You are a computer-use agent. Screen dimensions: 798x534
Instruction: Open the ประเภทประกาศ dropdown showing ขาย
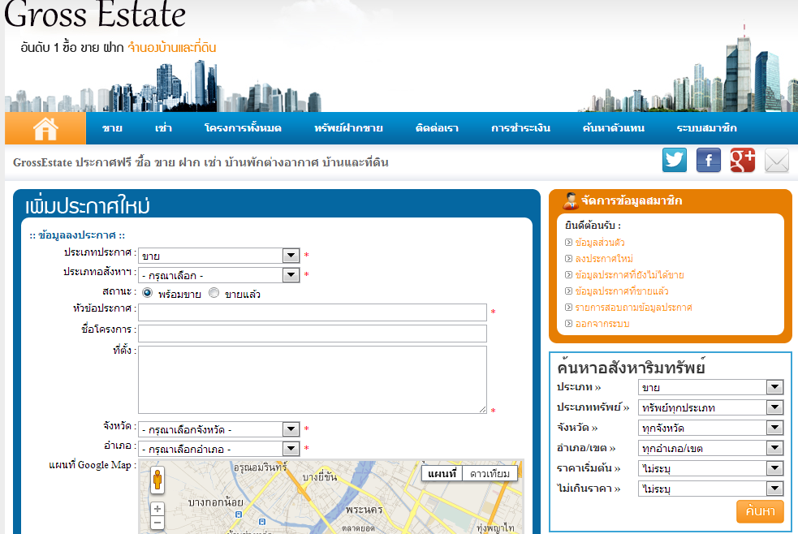pyautogui.click(x=219, y=256)
